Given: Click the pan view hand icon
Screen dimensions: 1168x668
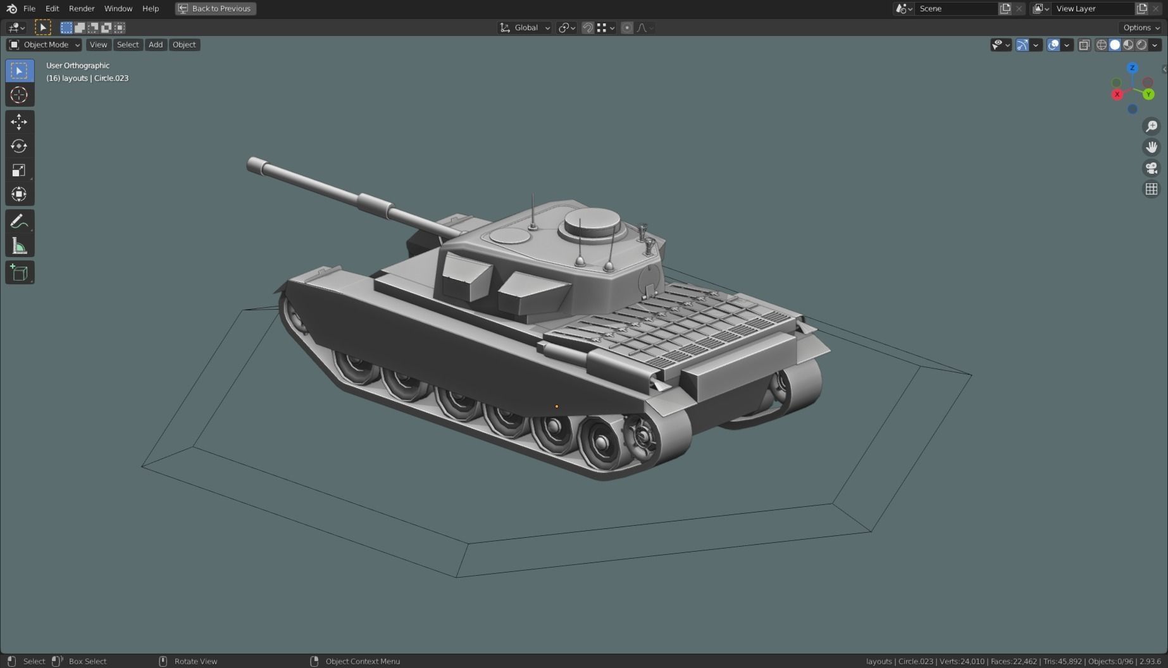Looking at the screenshot, I should [x=1152, y=147].
